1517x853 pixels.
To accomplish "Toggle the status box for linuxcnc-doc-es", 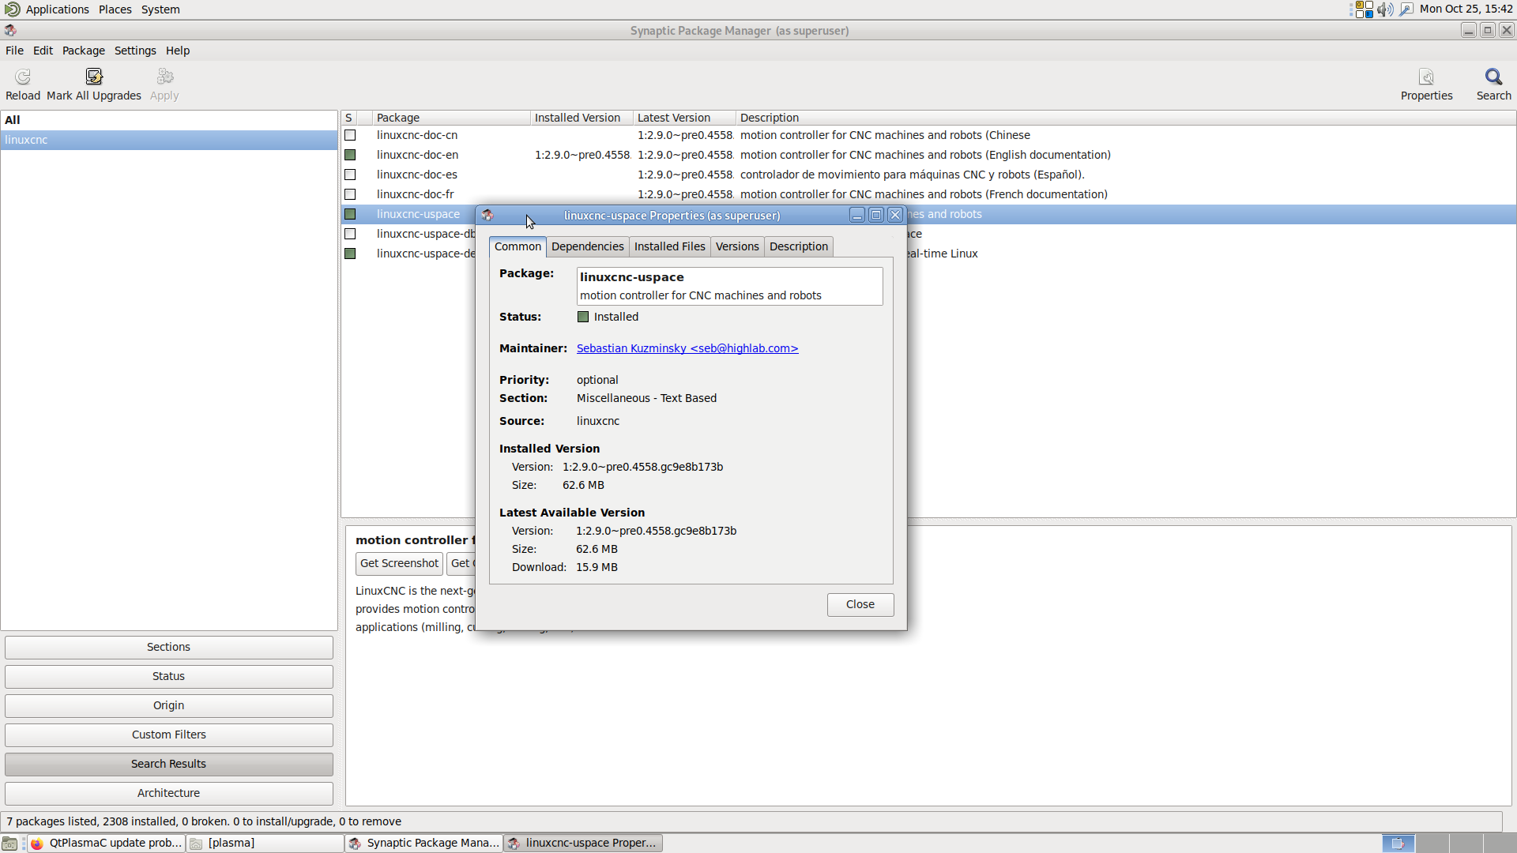I will click(x=350, y=175).
